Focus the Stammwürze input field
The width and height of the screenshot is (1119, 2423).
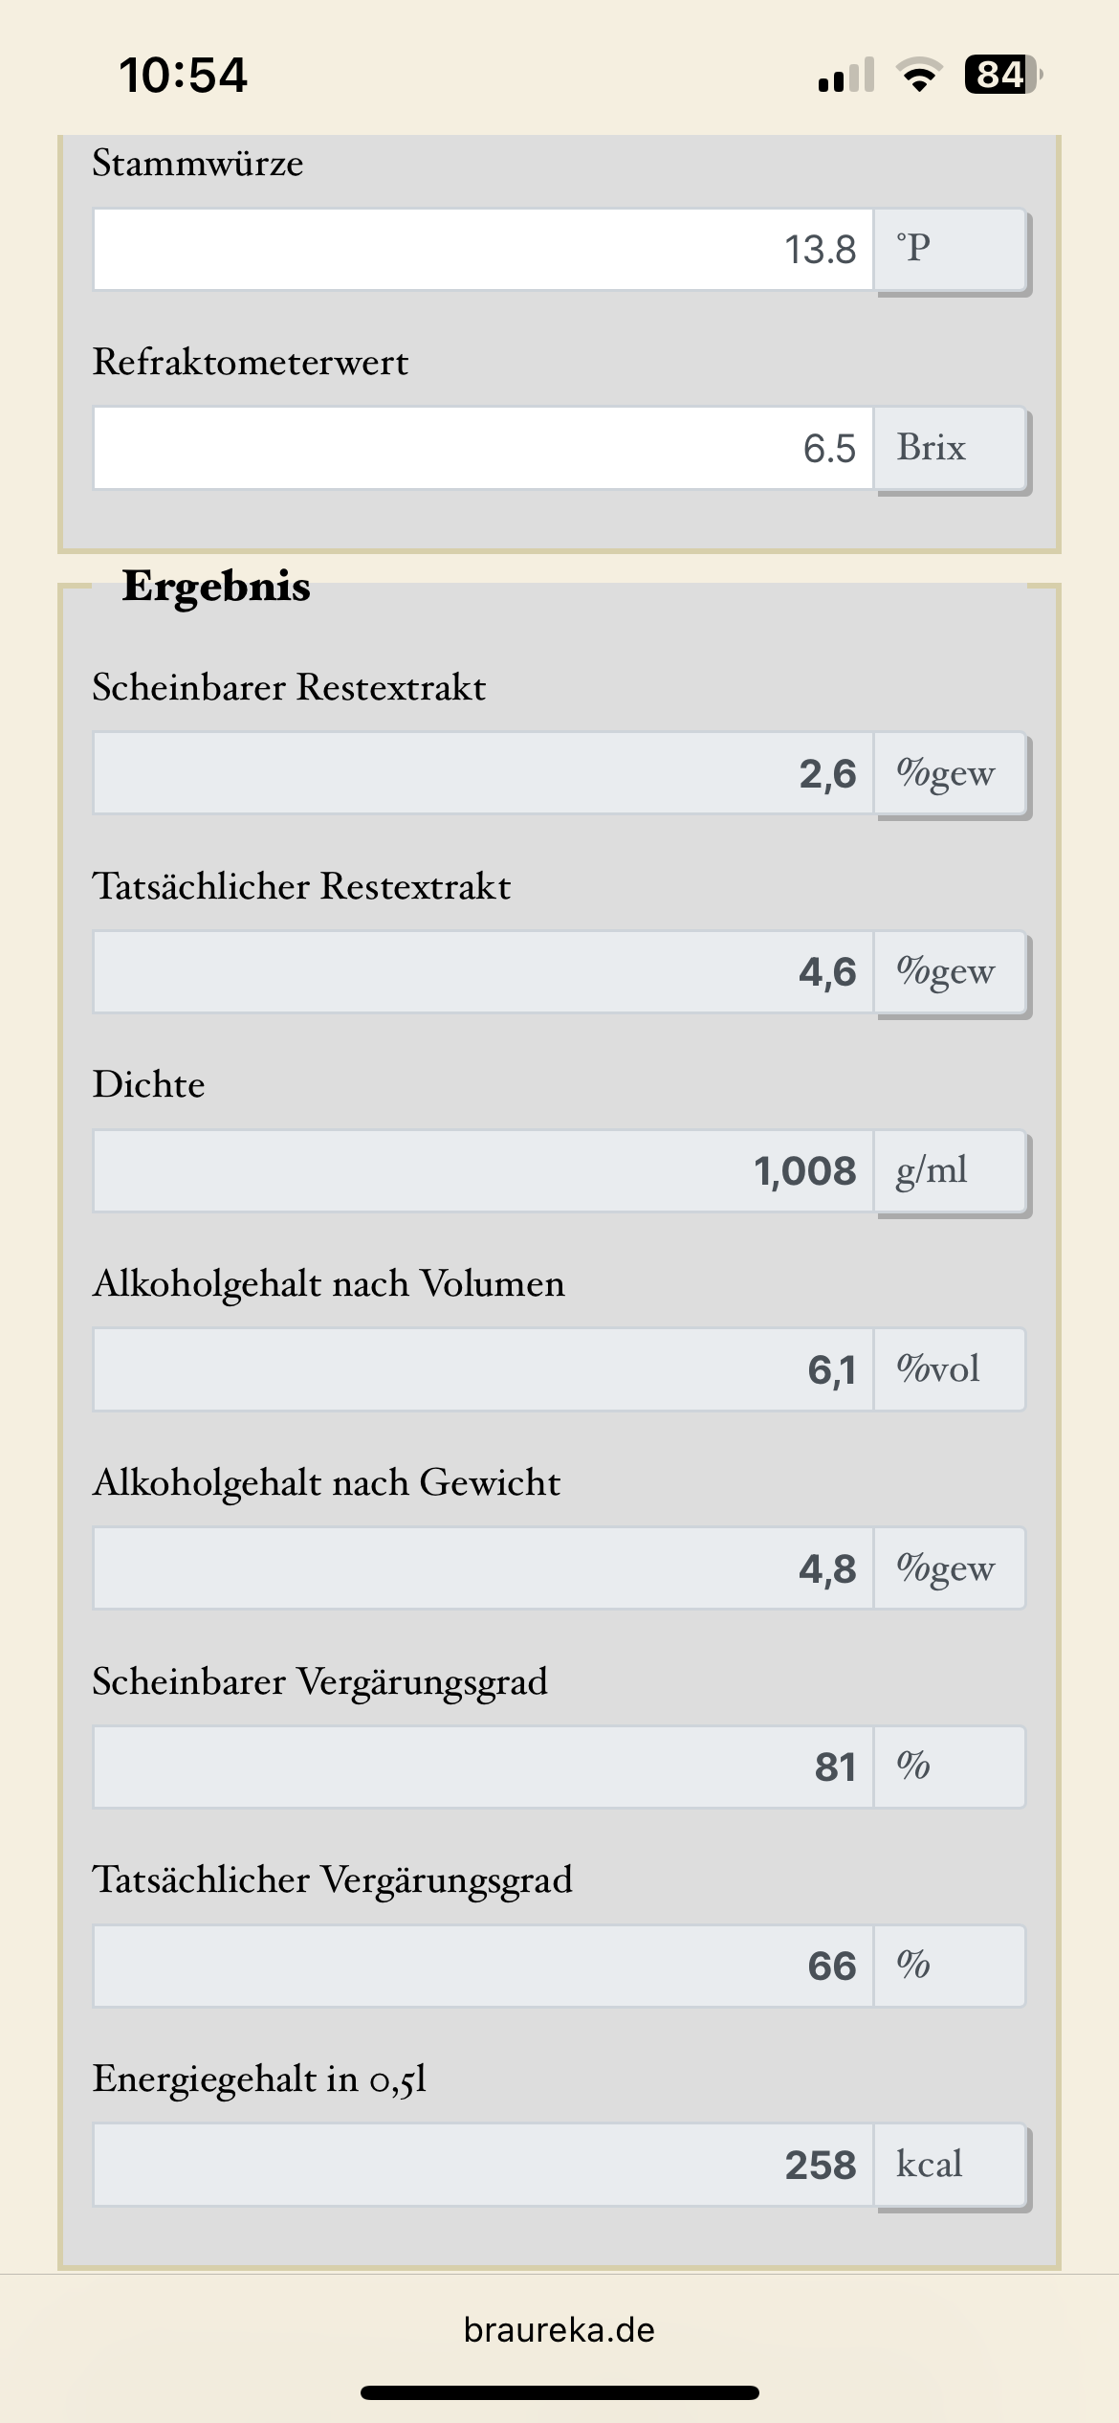483,250
